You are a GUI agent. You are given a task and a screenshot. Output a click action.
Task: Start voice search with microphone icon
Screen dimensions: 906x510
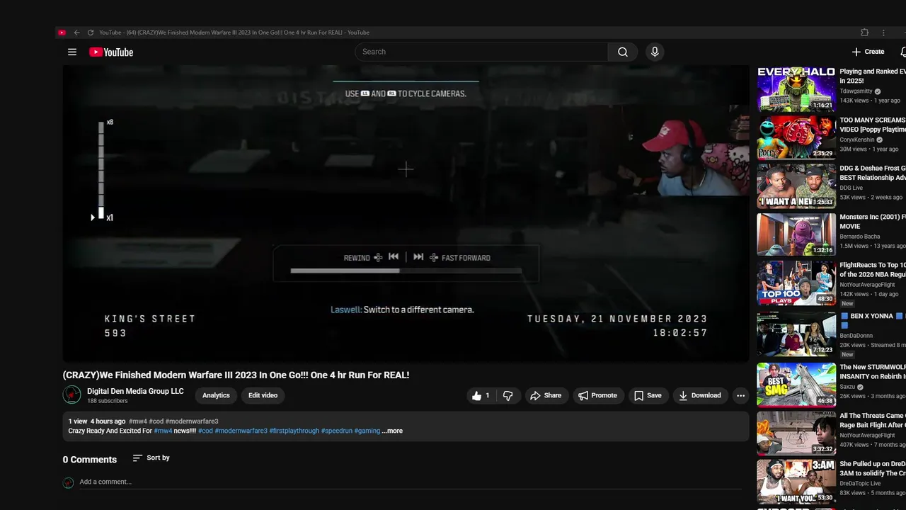[655, 52]
